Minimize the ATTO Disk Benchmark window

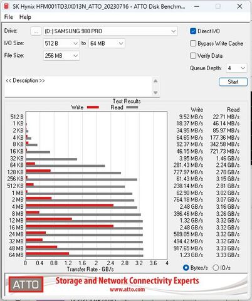point(196,6)
